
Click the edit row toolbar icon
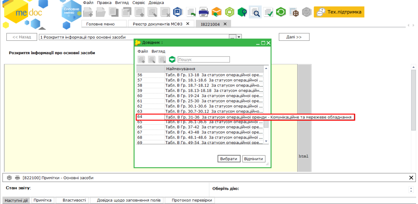click(153, 12)
